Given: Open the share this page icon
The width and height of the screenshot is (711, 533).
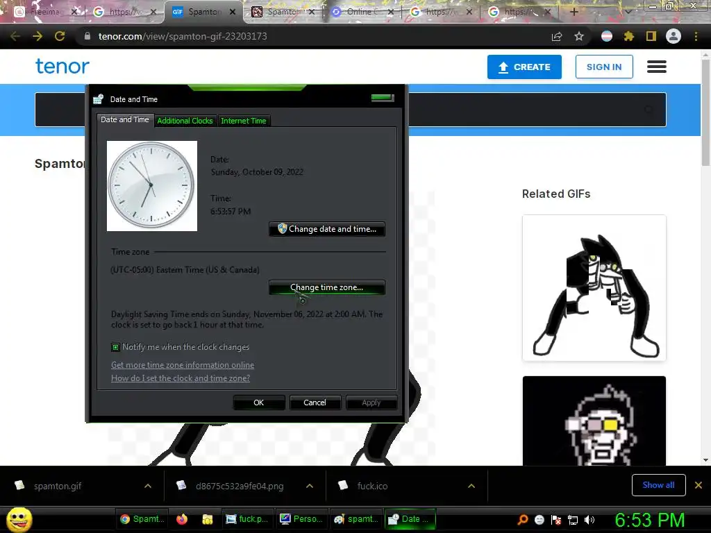Looking at the screenshot, I should point(557,37).
